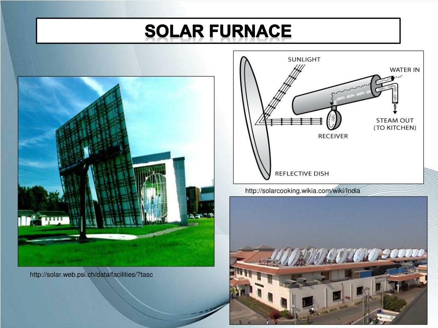The width and height of the screenshot is (438, 328).
Task: Open the solarcooking.wikia.com India link
Action: (x=302, y=191)
